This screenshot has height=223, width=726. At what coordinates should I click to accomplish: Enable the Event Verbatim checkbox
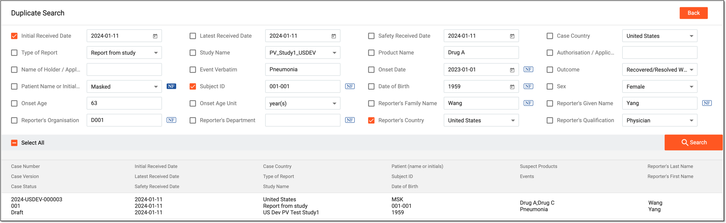click(193, 70)
